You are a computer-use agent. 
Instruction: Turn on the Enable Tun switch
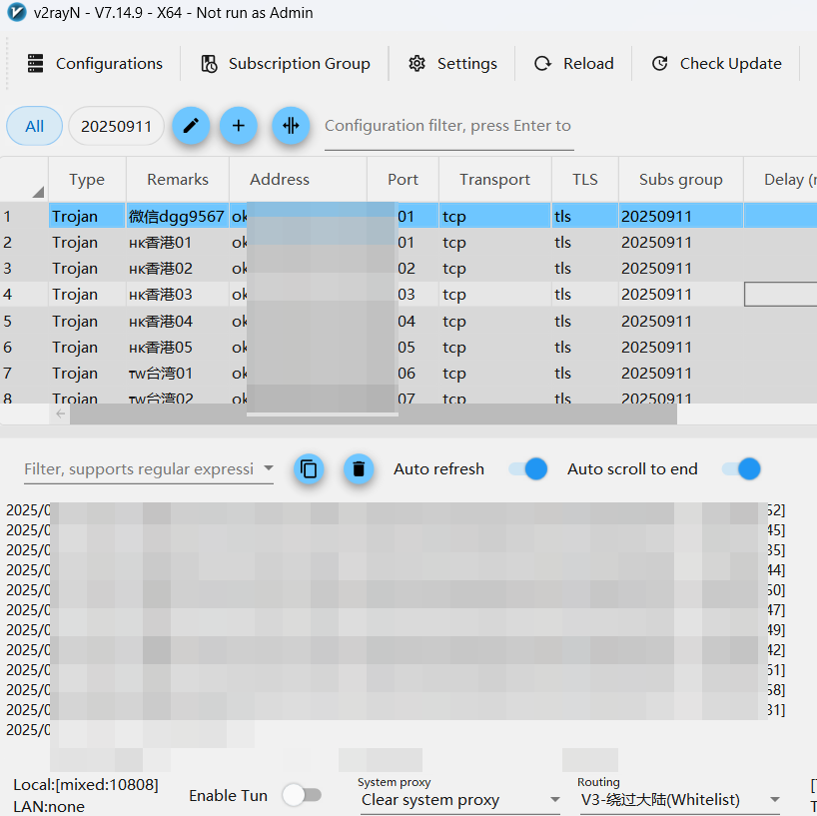302,795
